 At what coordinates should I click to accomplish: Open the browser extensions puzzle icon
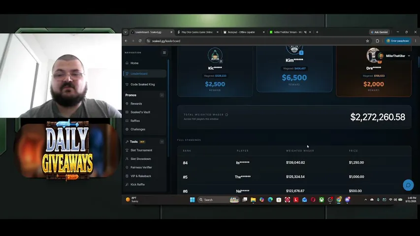pyautogui.click(x=378, y=41)
